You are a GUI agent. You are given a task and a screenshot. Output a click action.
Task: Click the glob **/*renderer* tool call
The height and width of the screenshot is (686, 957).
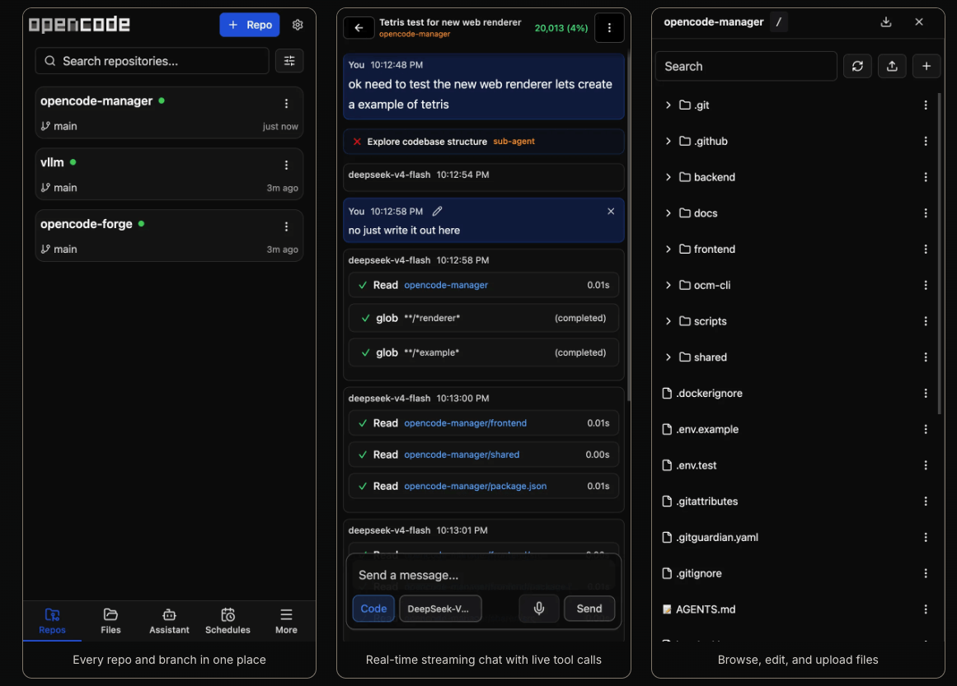(x=483, y=318)
